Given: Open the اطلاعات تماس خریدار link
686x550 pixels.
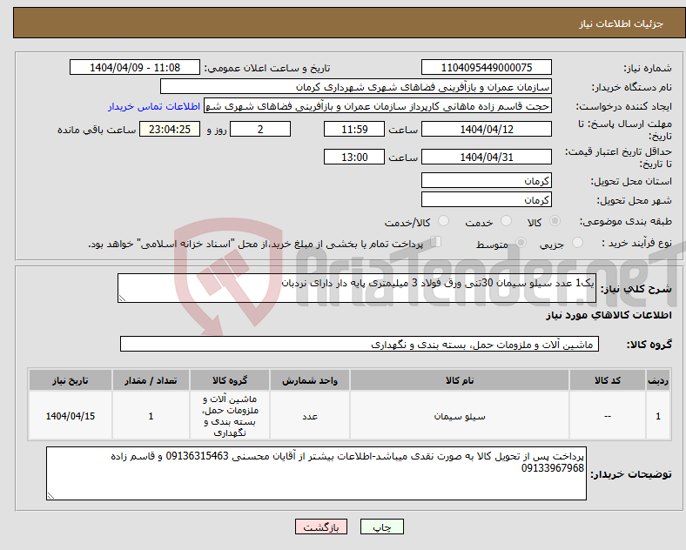Looking at the screenshot, I should 154,106.
